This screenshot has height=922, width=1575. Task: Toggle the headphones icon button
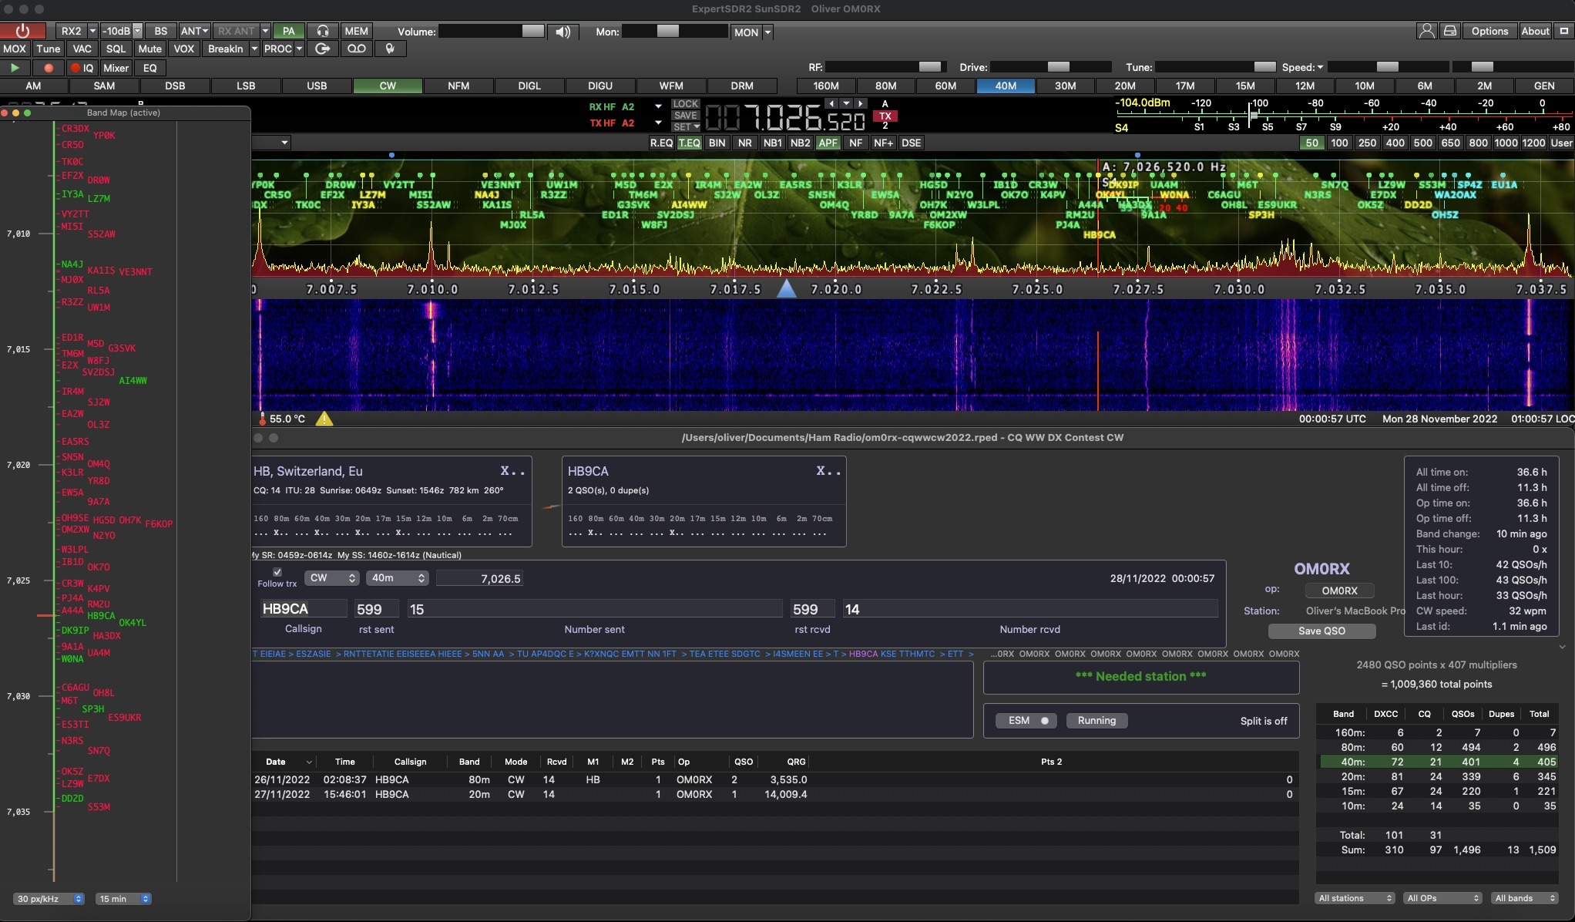point(323,31)
